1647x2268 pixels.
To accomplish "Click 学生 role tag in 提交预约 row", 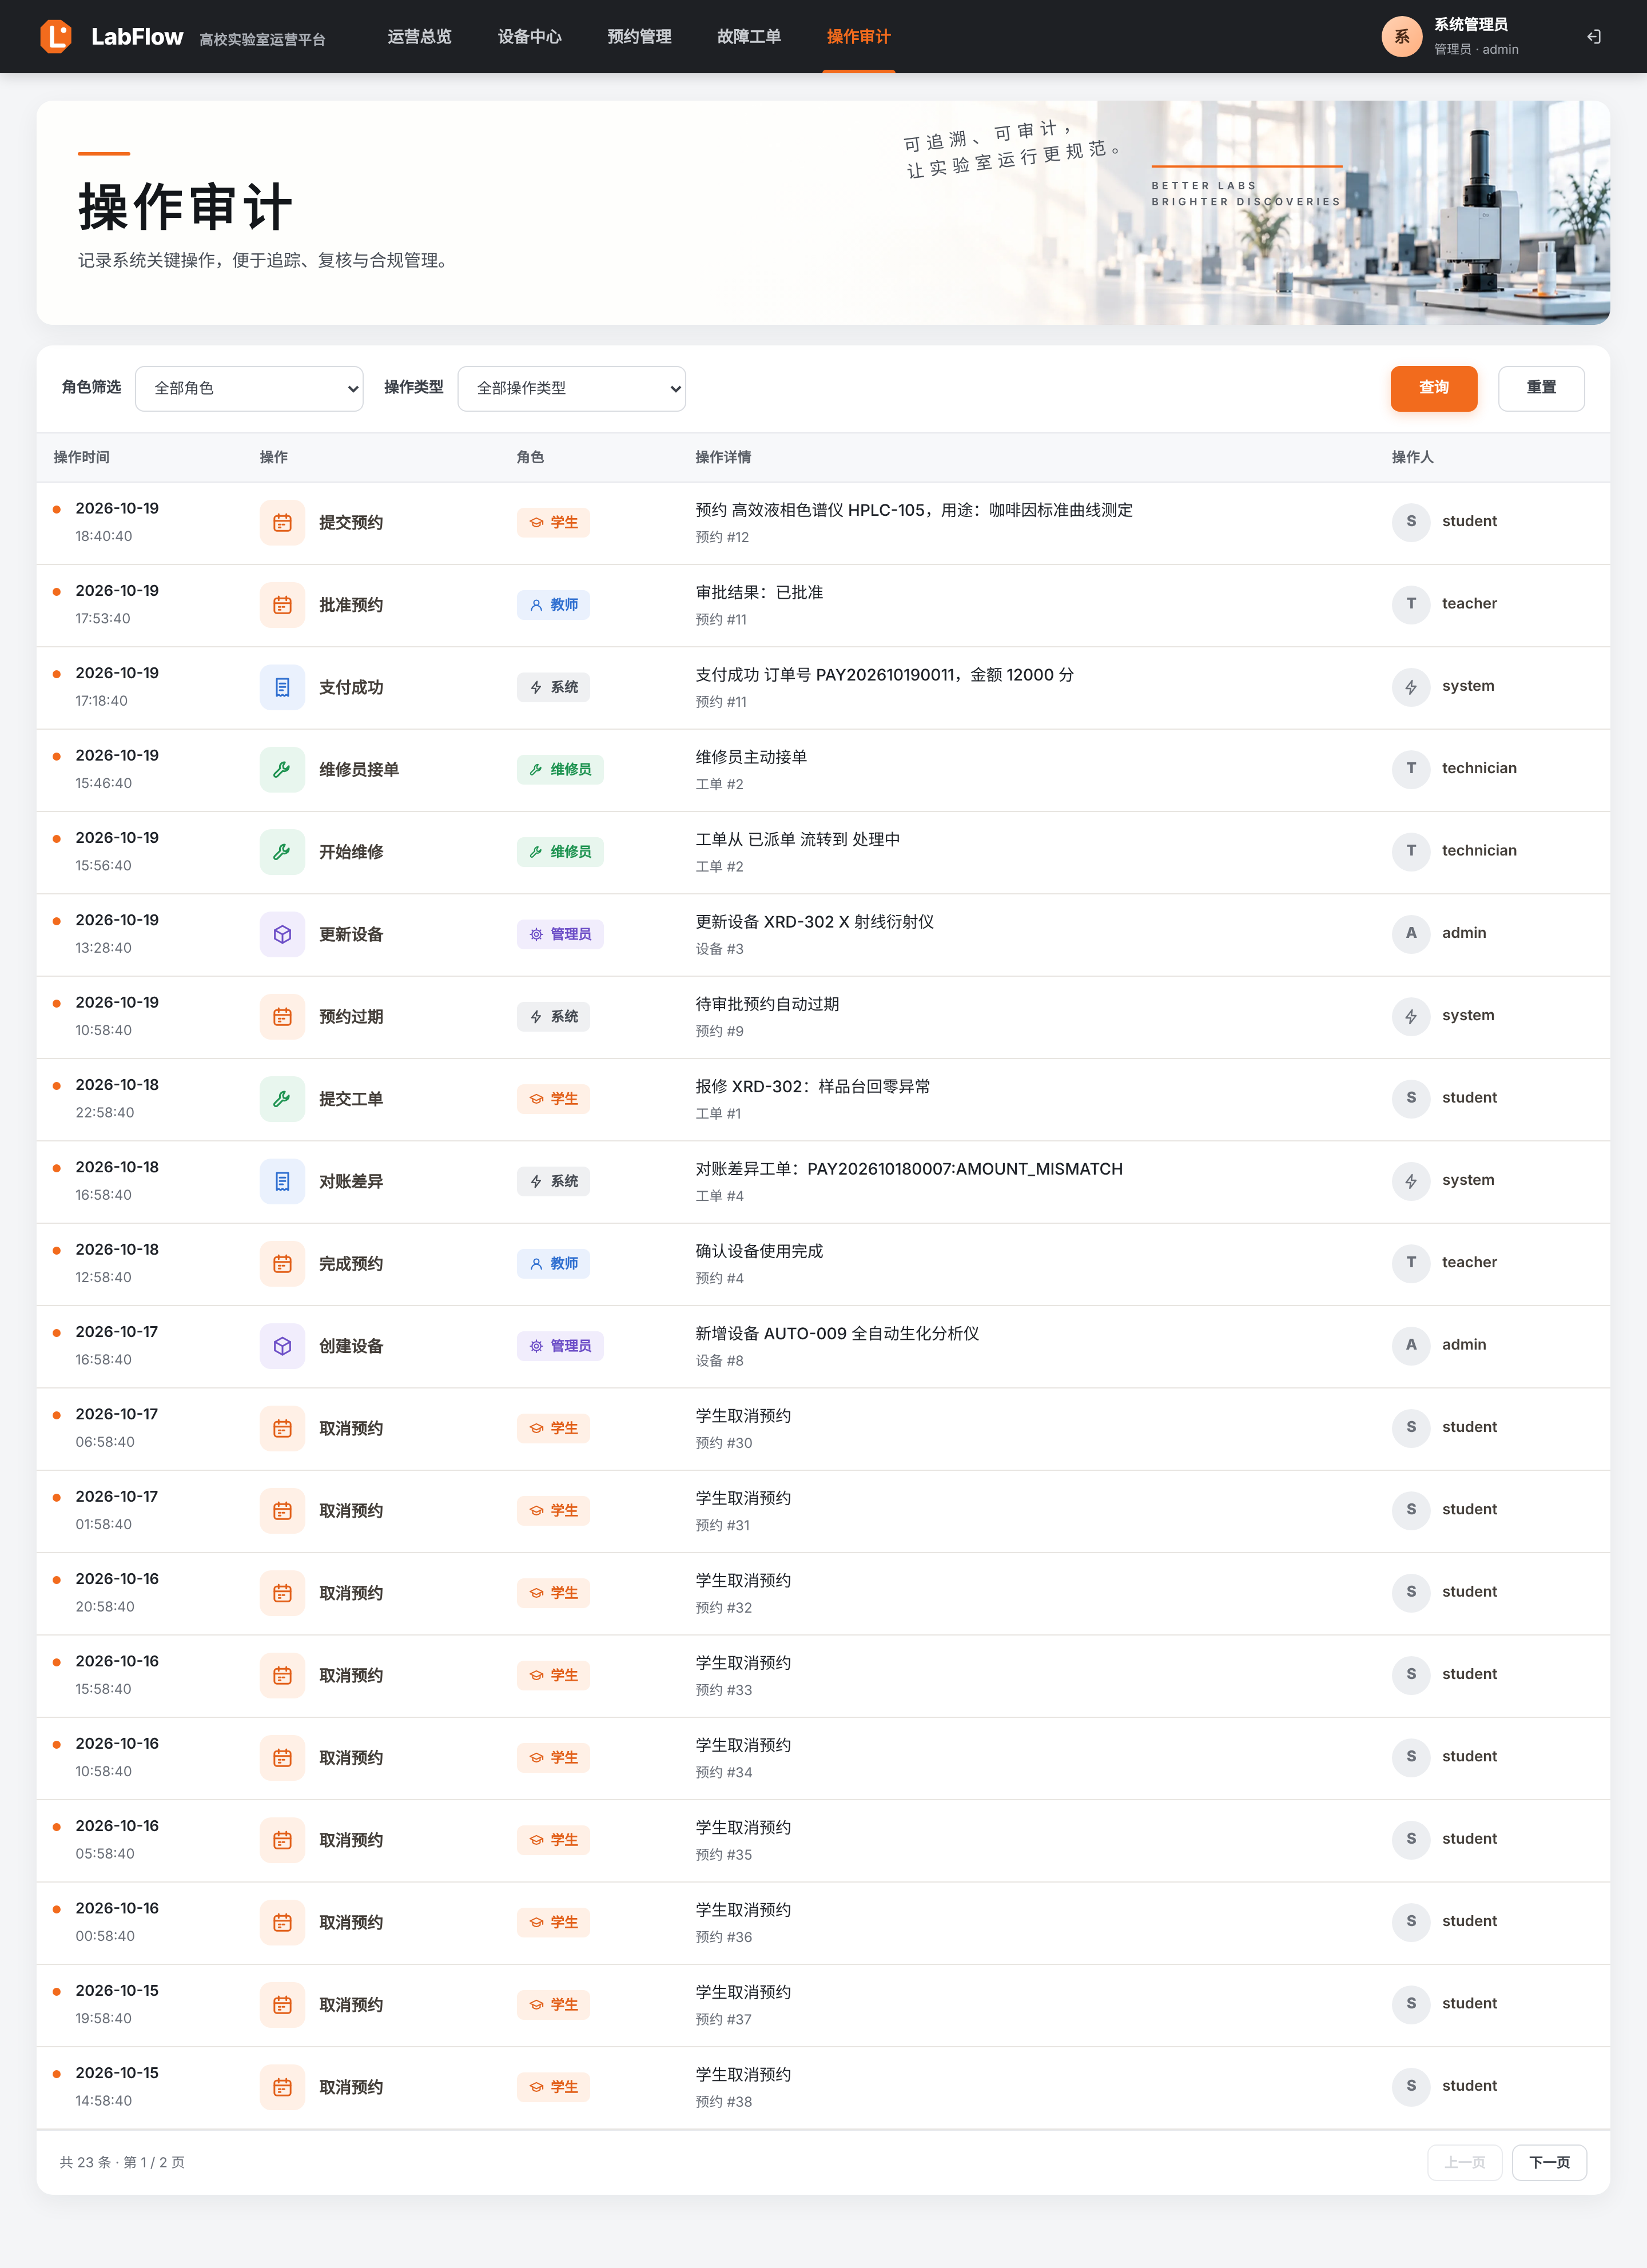I will click(x=553, y=523).
